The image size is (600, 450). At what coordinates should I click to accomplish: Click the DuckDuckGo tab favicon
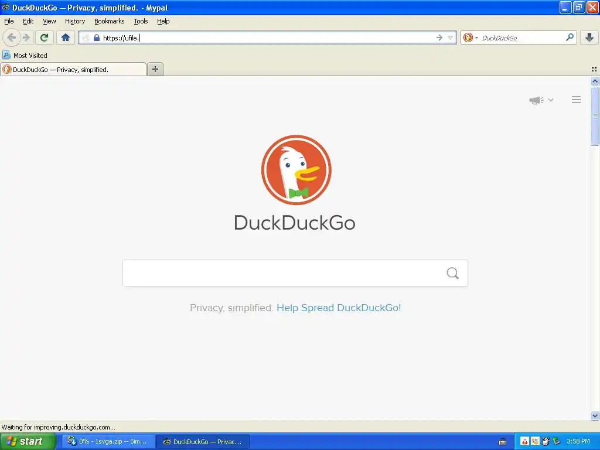(x=7, y=69)
